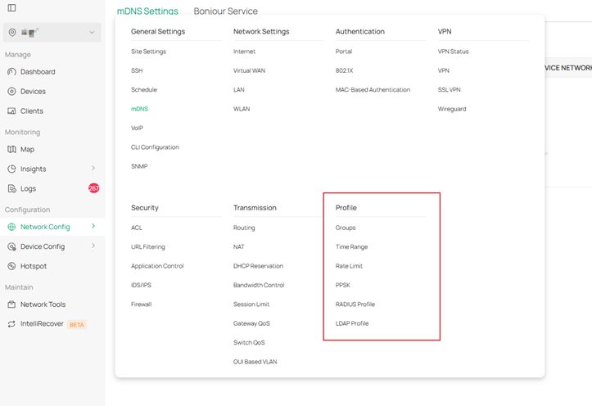
Task: Open SNMP settings
Action: [x=139, y=166]
